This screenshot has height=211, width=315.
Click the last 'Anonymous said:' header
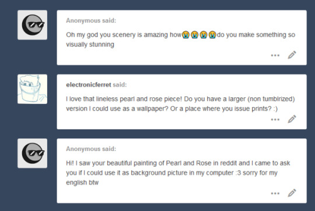[x=91, y=149]
